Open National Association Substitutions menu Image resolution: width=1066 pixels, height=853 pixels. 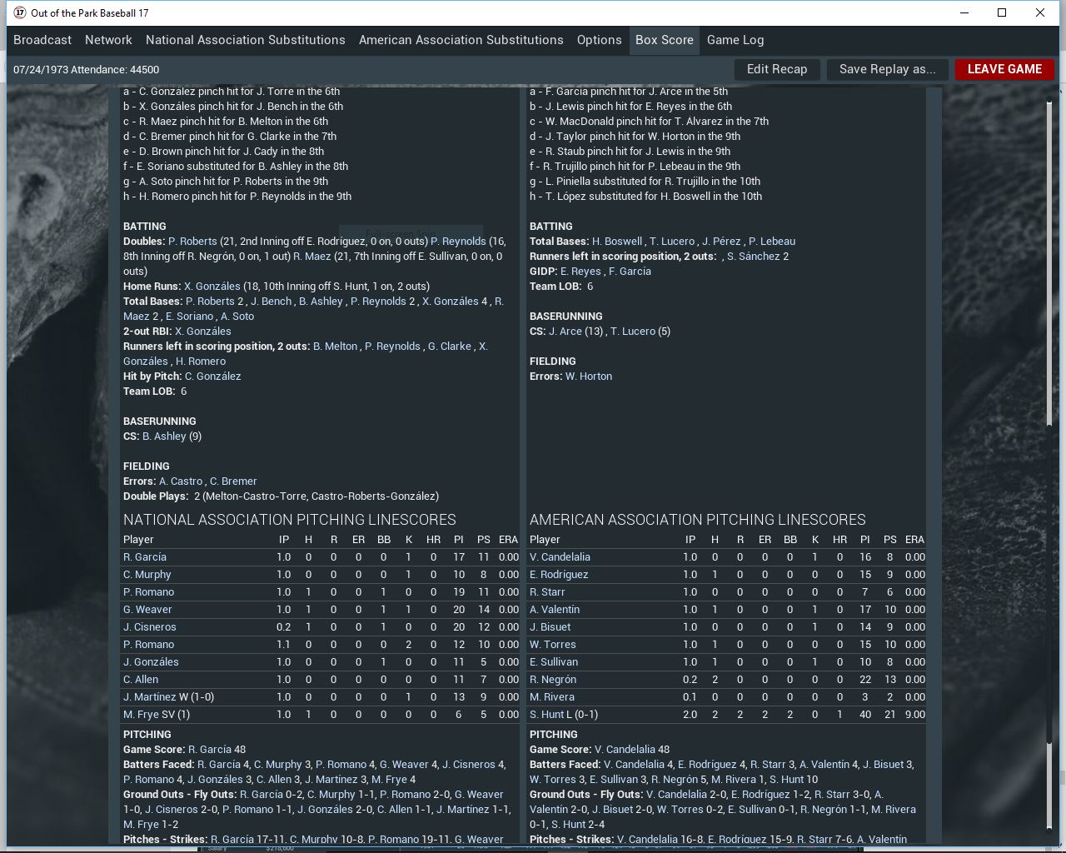pyautogui.click(x=245, y=40)
